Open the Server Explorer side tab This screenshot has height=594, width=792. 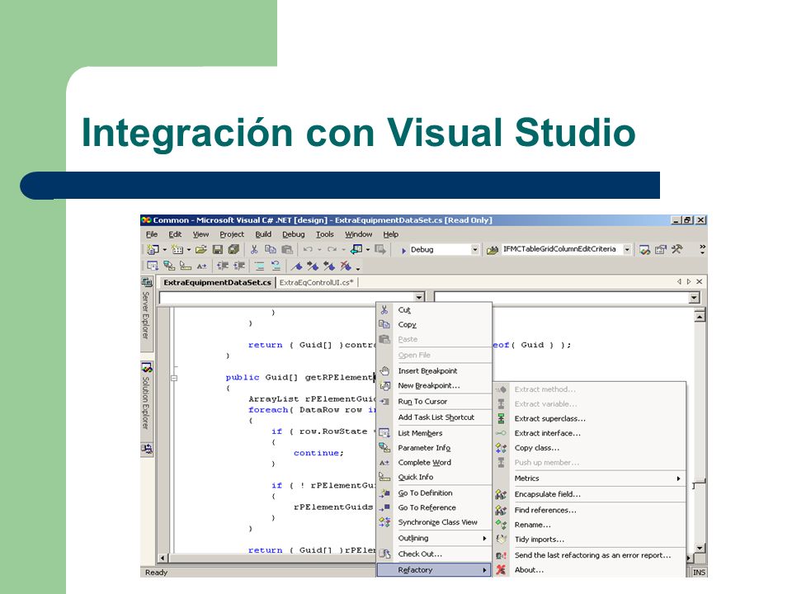pos(146,314)
